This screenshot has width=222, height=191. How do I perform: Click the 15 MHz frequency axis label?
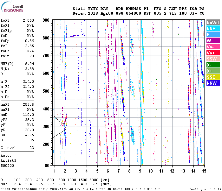(204, 171)
